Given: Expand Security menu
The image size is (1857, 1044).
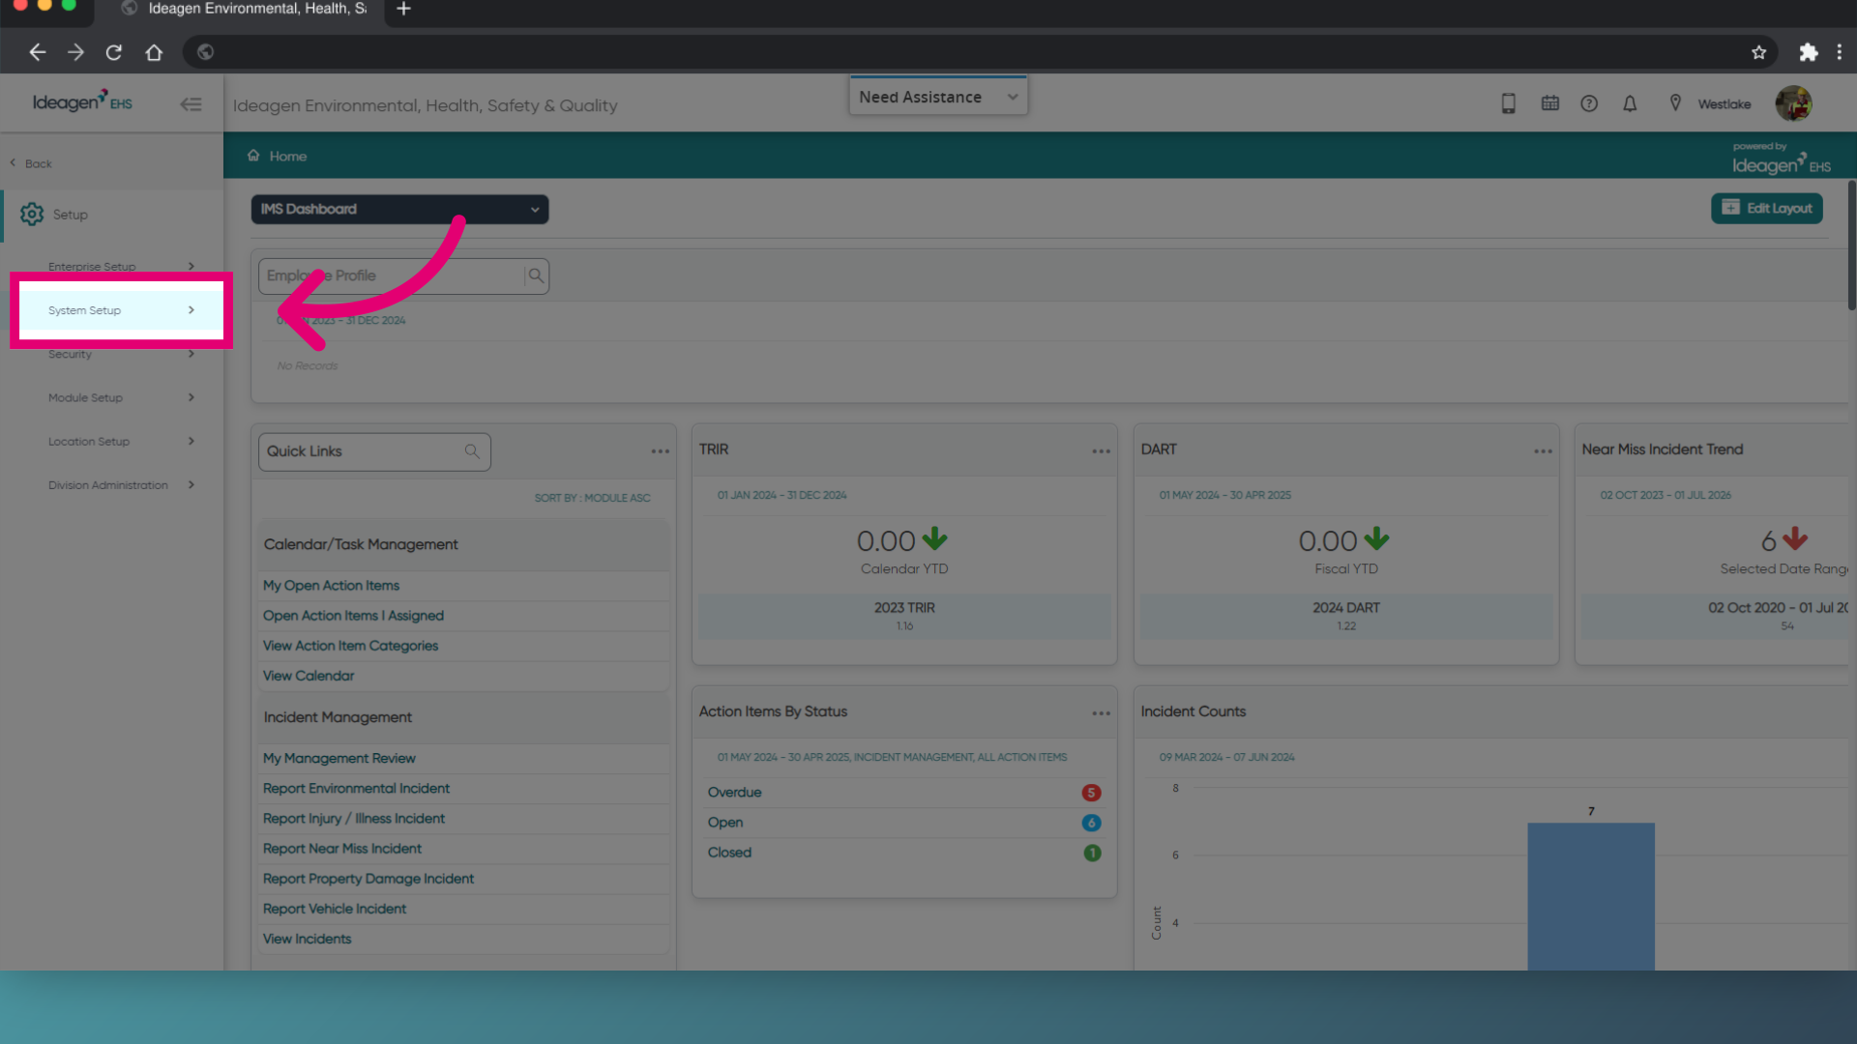Looking at the screenshot, I should point(121,355).
